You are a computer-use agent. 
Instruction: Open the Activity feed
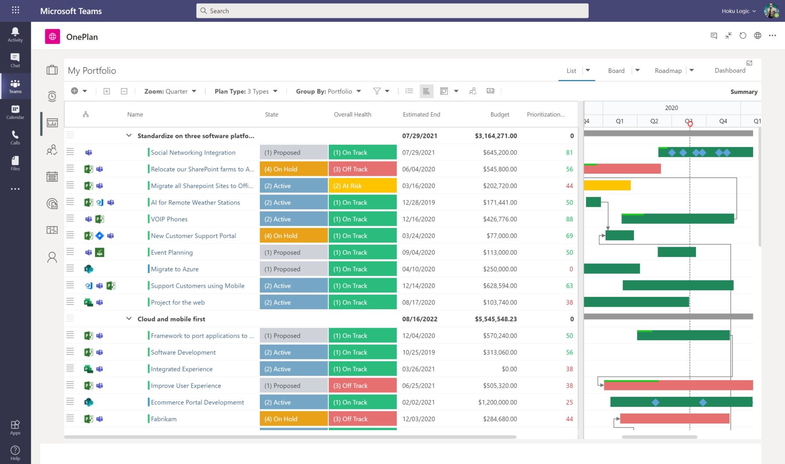click(x=15, y=34)
